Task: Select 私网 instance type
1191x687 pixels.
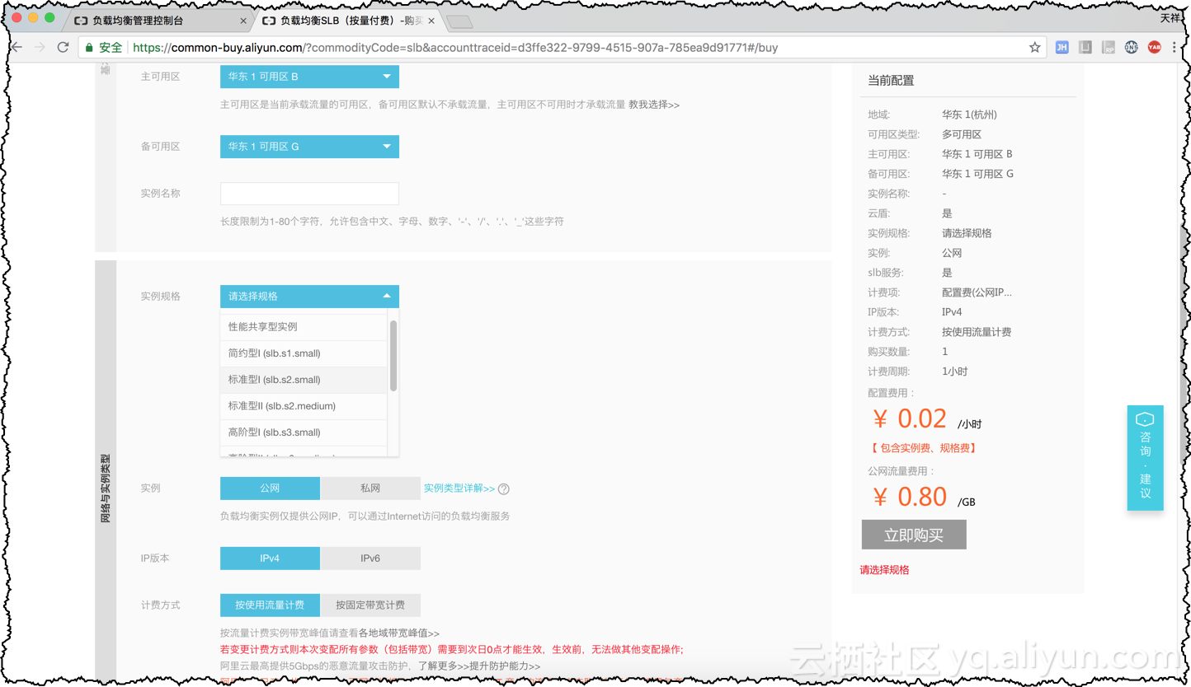Action: [x=370, y=488]
